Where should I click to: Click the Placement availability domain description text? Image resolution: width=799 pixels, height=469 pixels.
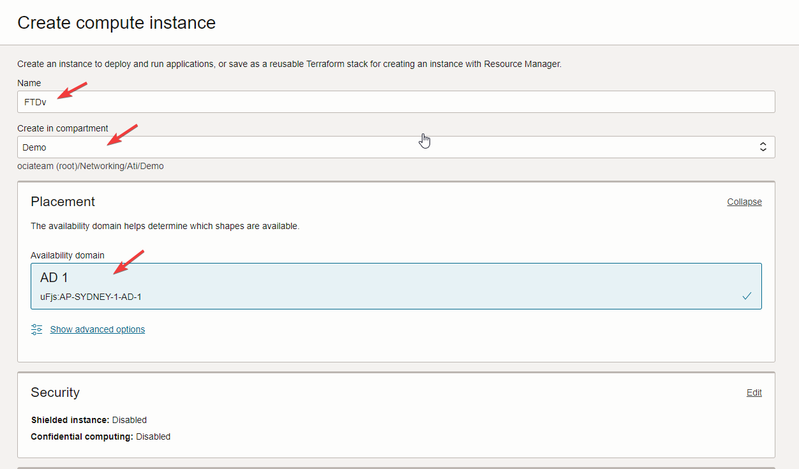pyautogui.click(x=165, y=226)
